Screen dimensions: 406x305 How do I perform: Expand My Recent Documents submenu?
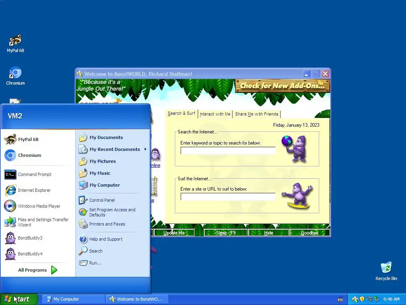[113, 149]
